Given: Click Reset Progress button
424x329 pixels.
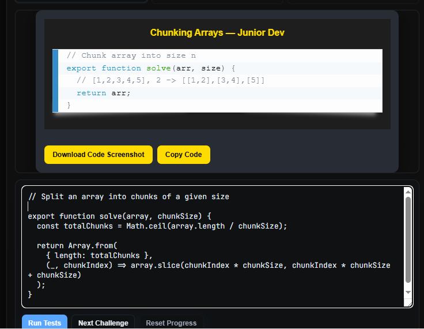Looking at the screenshot, I should click(171, 323).
